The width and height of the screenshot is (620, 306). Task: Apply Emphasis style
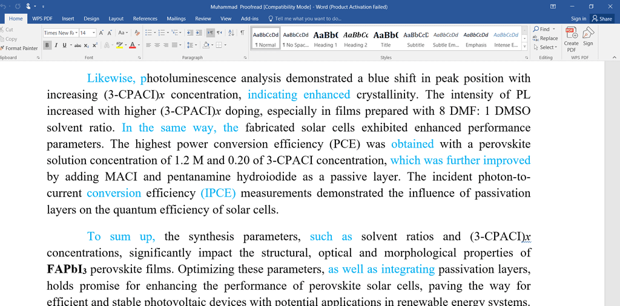[x=476, y=39]
